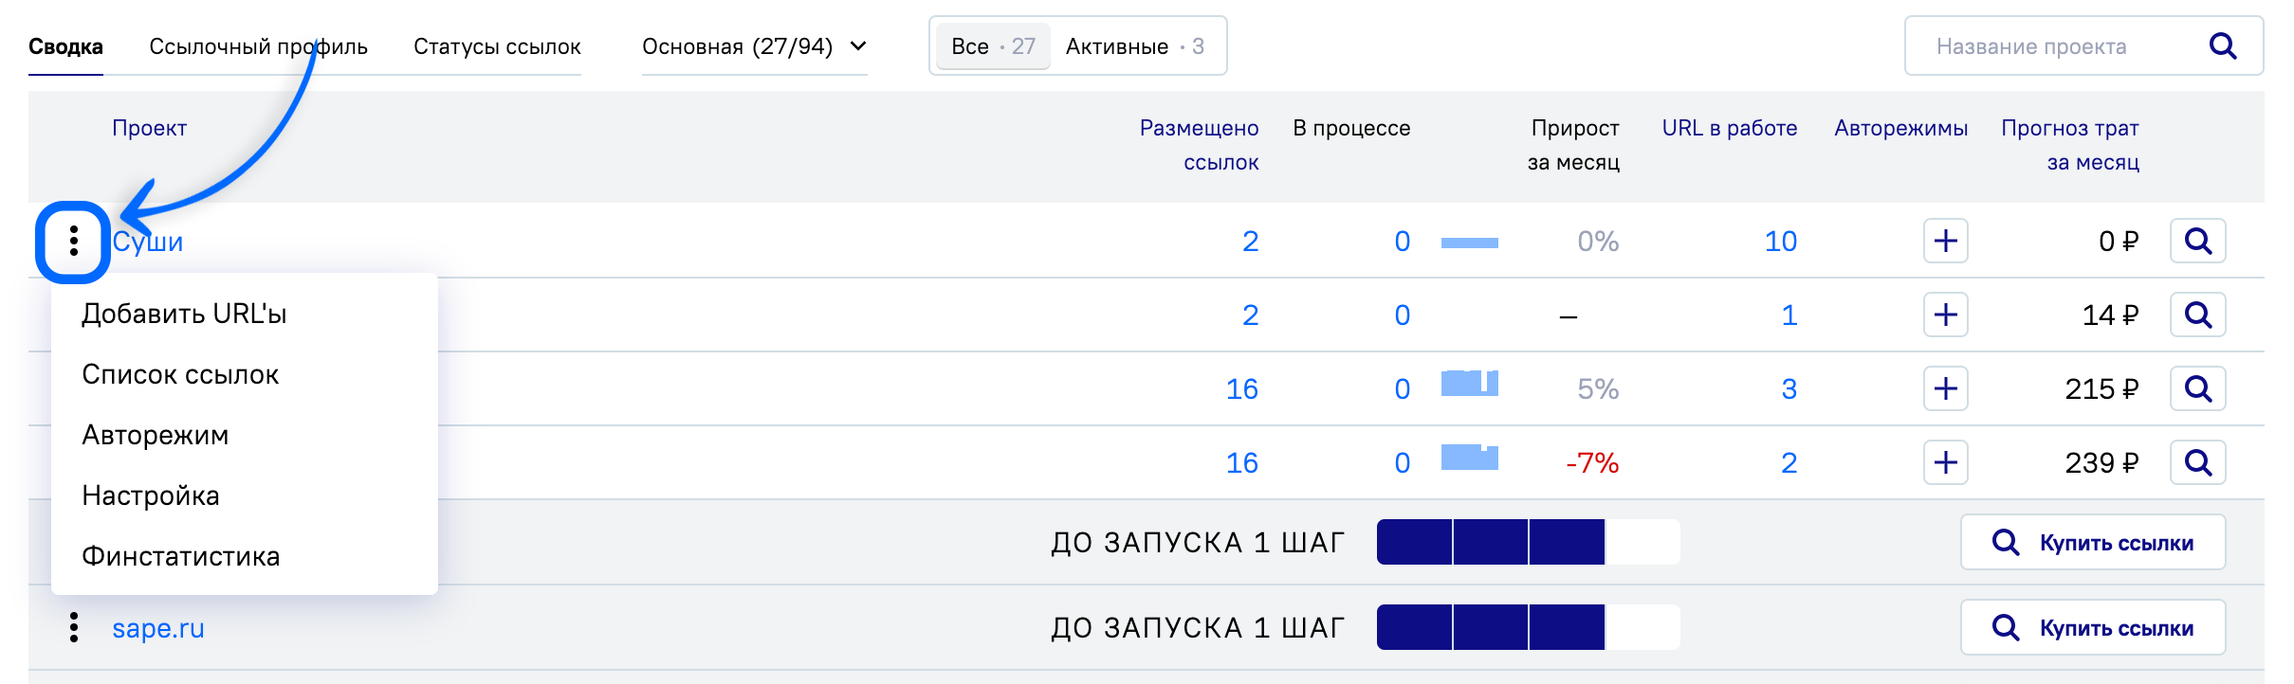Viewport: 2294px width, 684px height.
Task: Choose Список ссылок from the context menu
Action: coord(180,374)
